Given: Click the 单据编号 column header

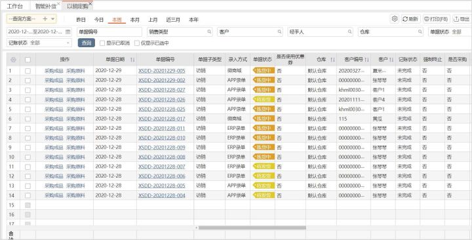Looking at the screenshot, I should [x=165, y=60].
